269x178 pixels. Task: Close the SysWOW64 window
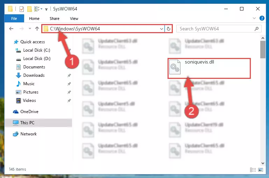tap(258, 9)
